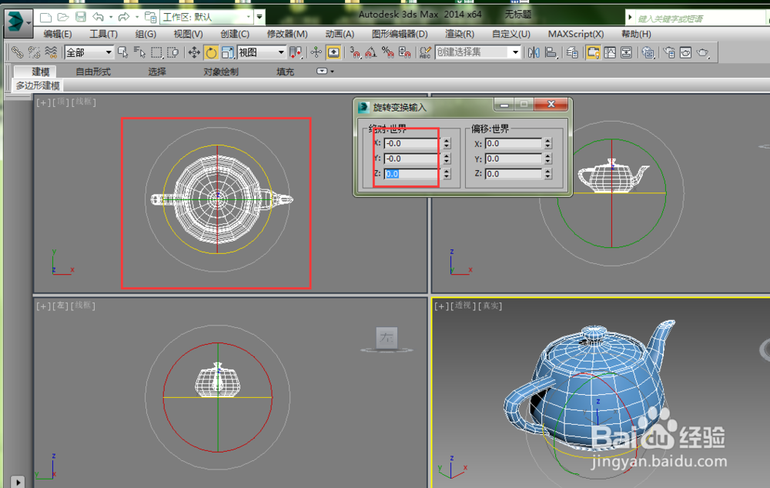Toggle the Graphite ribbon display button
Viewport: 770px width, 488px height.
pyautogui.click(x=593, y=52)
